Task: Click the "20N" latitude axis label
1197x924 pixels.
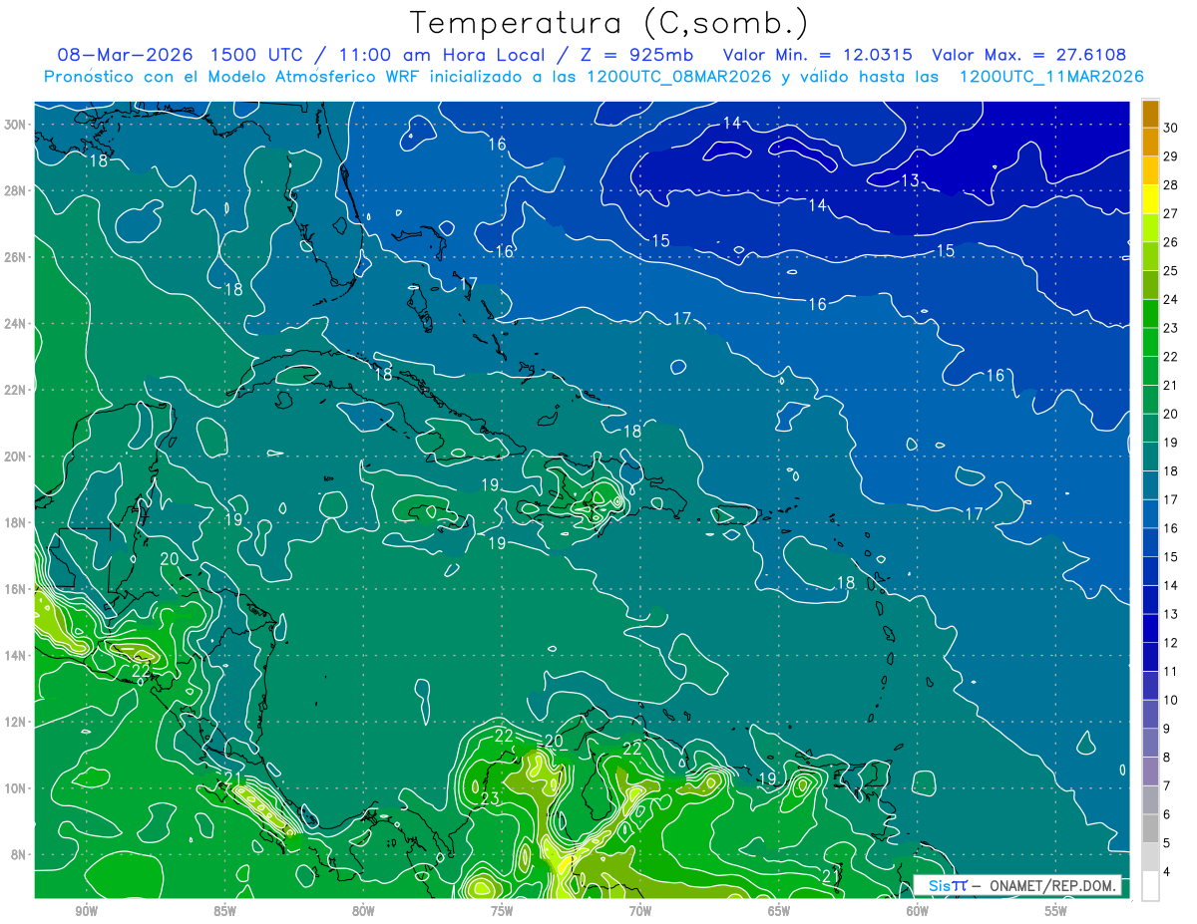Action: pos(15,457)
